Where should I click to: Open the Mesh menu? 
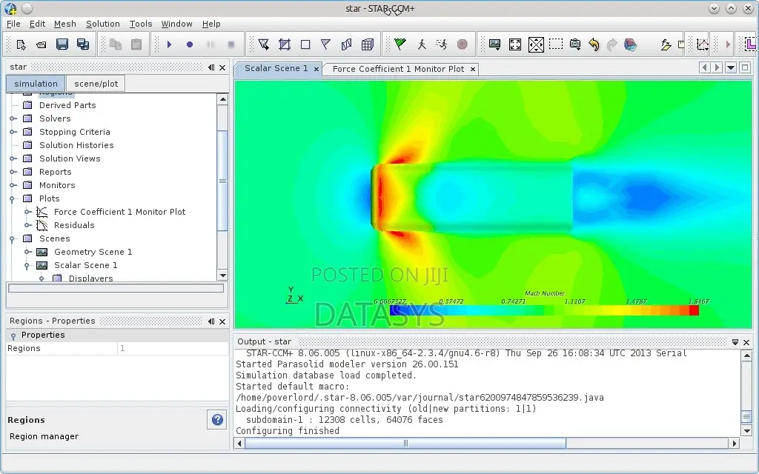[x=65, y=24]
